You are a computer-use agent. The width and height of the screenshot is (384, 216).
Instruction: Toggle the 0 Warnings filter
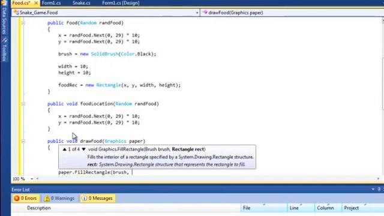[59, 198]
